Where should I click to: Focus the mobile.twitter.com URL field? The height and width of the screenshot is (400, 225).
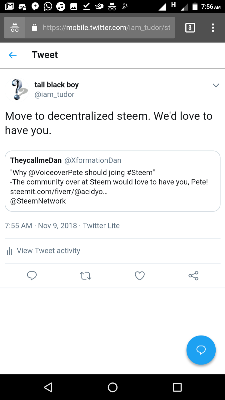click(106, 28)
